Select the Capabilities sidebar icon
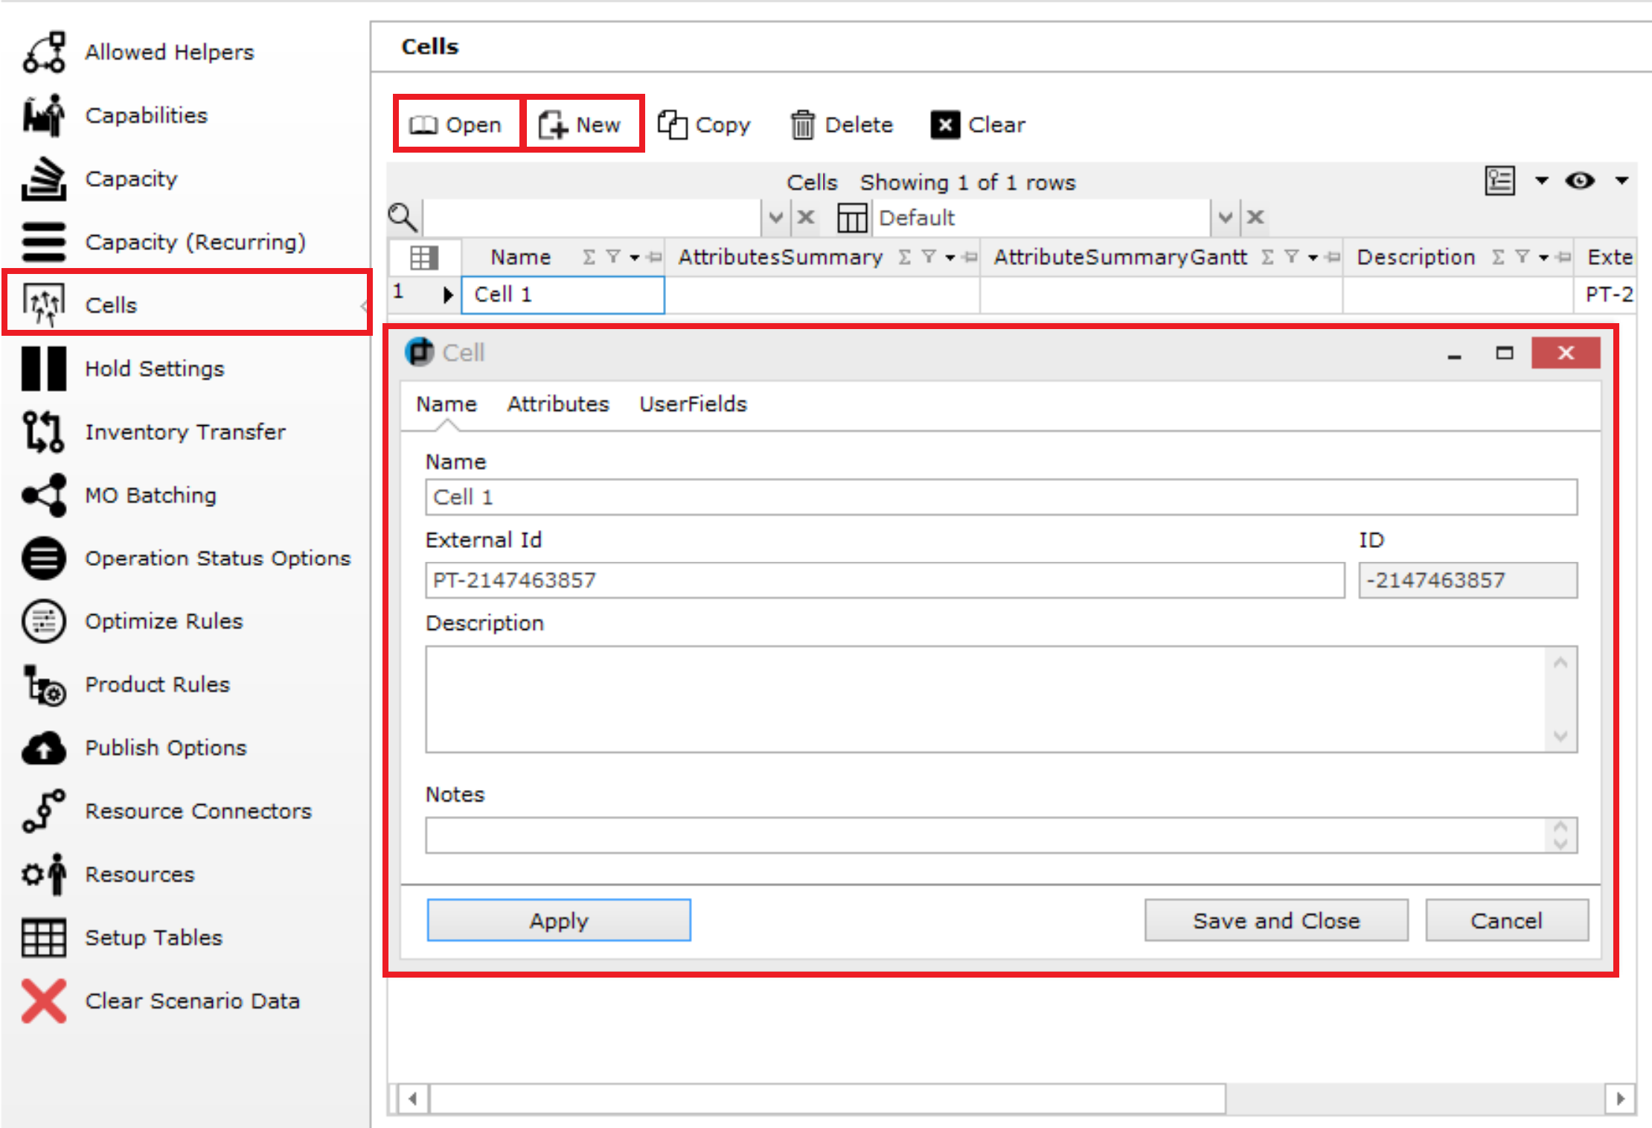The width and height of the screenshot is (1652, 1128). [44, 115]
